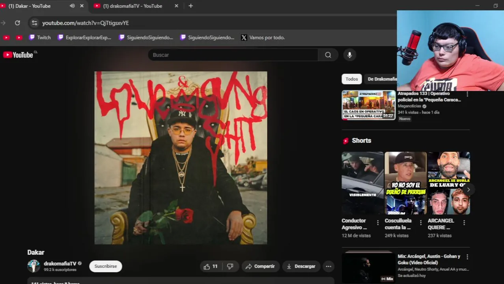Screen dimensions: 504x284
Task: Click the address bar URL
Action: (86, 23)
